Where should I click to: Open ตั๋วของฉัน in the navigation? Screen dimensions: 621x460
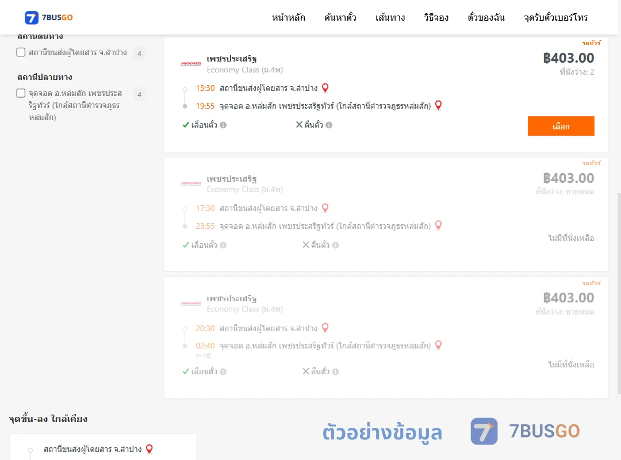click(x=486, y=17)
